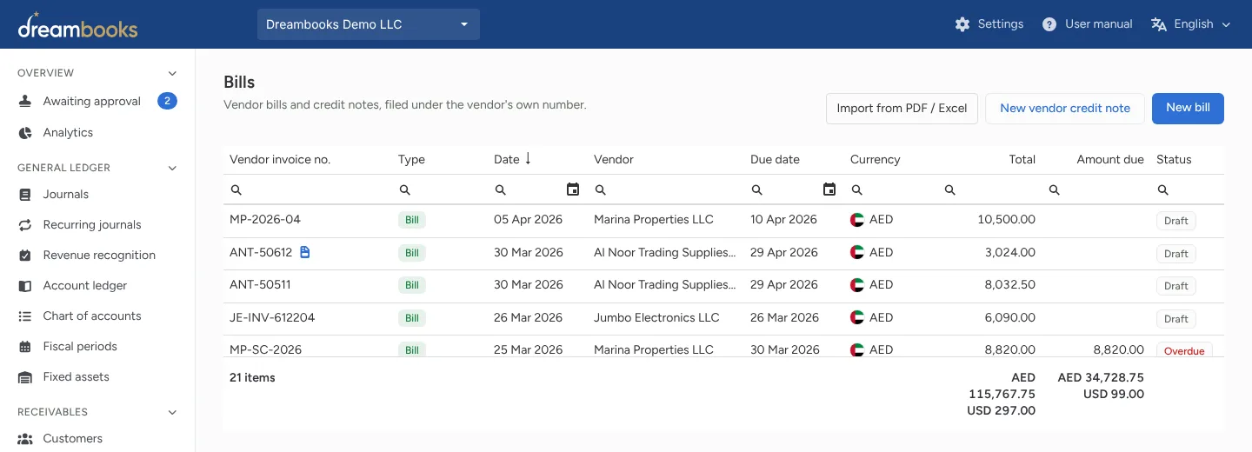Click the Due date filter input field
Viewport: 1252px width, 452px height.
(x=793, y=189)
